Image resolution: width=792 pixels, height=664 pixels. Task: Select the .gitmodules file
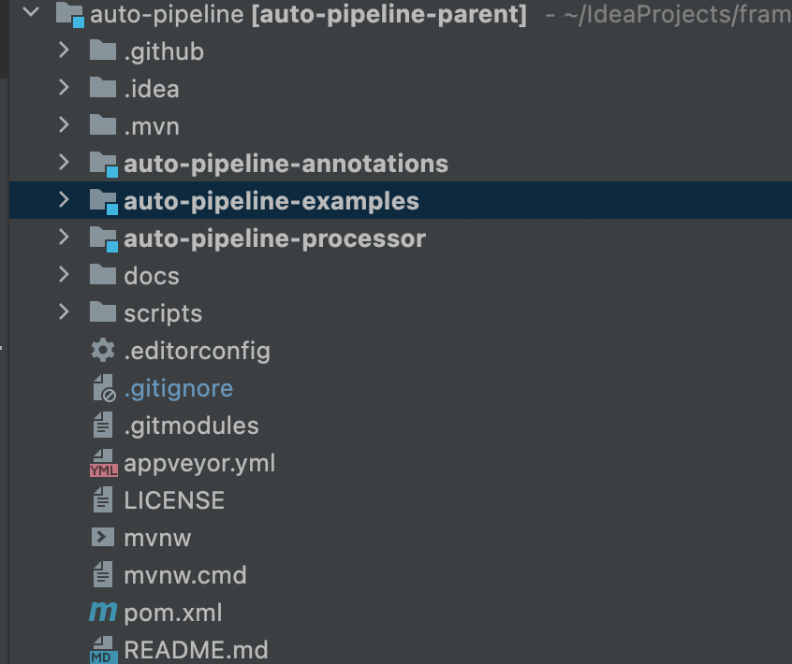[x=191, y=426]
